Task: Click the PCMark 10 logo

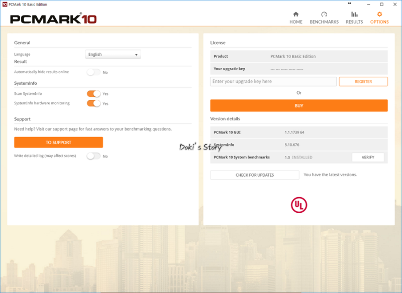Action: pyautogui.click(x=53, y=19)
